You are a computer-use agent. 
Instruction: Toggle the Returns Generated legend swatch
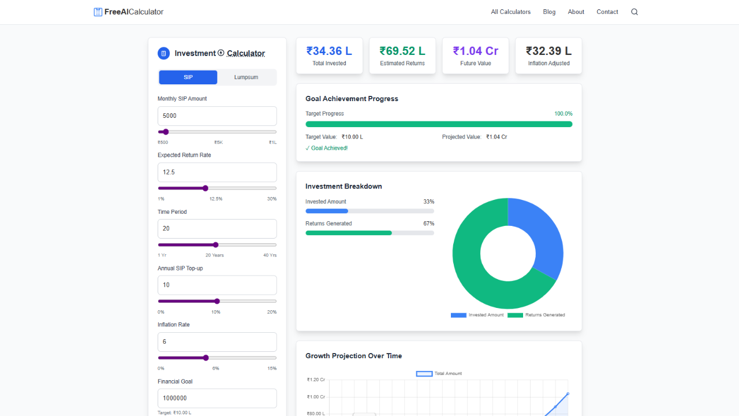tap(515, 315)
